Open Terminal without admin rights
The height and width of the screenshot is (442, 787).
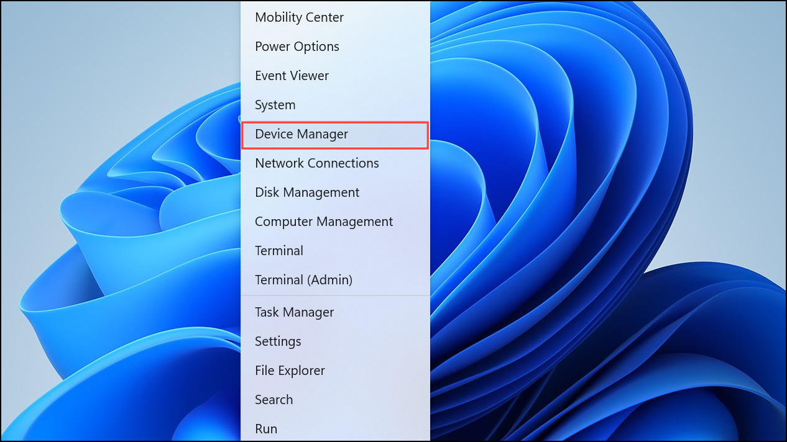335,251
